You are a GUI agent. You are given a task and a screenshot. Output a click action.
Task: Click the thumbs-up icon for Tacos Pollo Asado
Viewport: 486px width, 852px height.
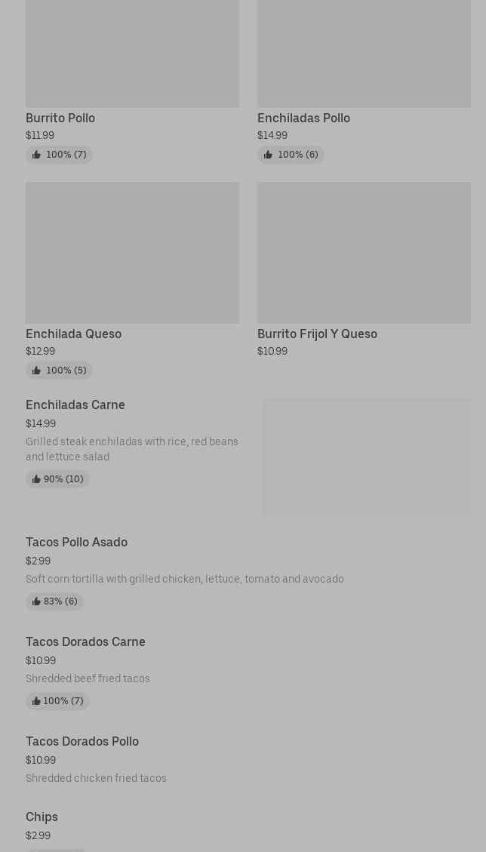(36, 601)
